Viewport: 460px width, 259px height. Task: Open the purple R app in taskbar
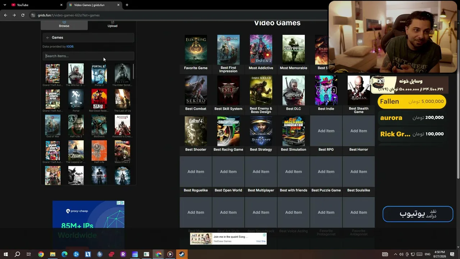tap(123, 254)
